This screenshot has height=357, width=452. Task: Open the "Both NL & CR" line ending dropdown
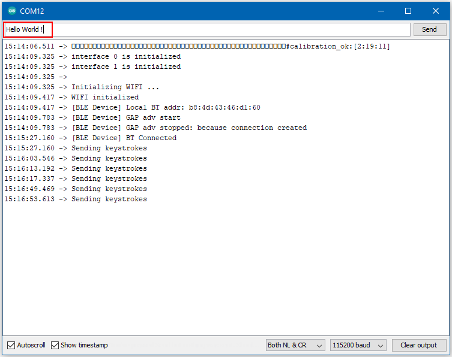click(x=295, y=345)
